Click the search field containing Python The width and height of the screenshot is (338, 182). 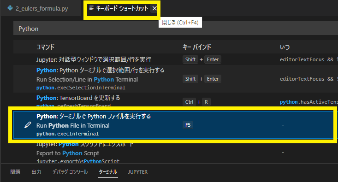176,29
